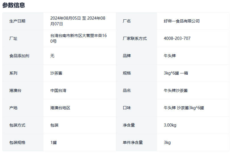Click the 厂家联系方式 label
Viewport: 232px width, 155px height.
tap(135, 38)
